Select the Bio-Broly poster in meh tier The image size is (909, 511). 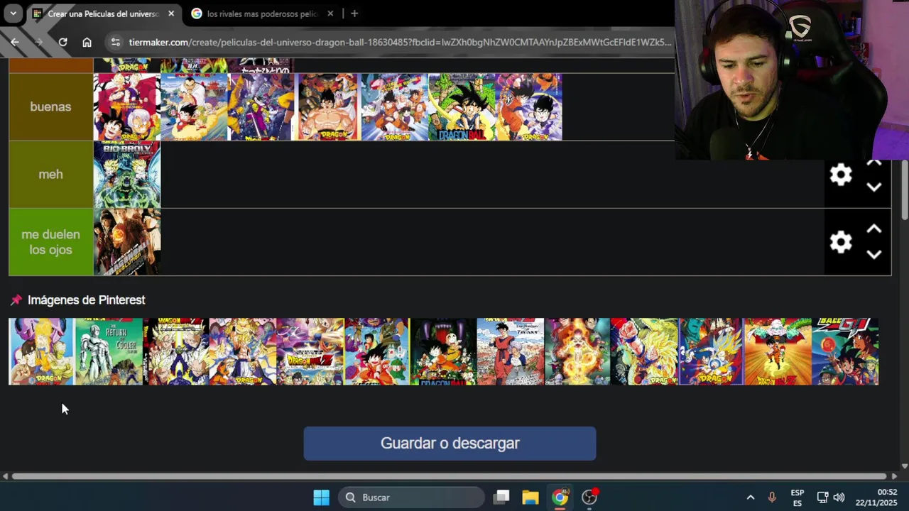(126, 174)
